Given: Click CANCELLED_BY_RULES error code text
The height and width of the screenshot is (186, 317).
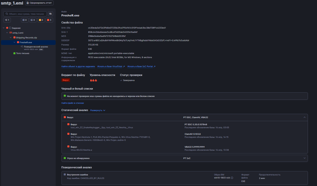Looking at the screenshot, I should (92, 178).
